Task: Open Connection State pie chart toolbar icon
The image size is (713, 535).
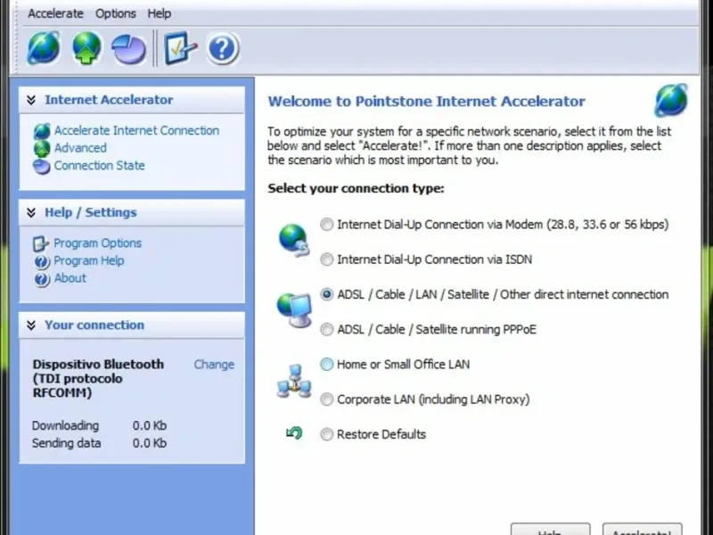Action: pos(128,49)
